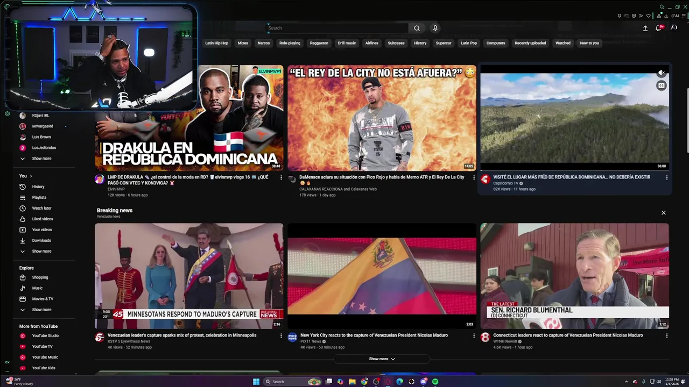The image size is (689, 387).
Task: Open the browser sidebar settings gear
Action: point(8,113)
